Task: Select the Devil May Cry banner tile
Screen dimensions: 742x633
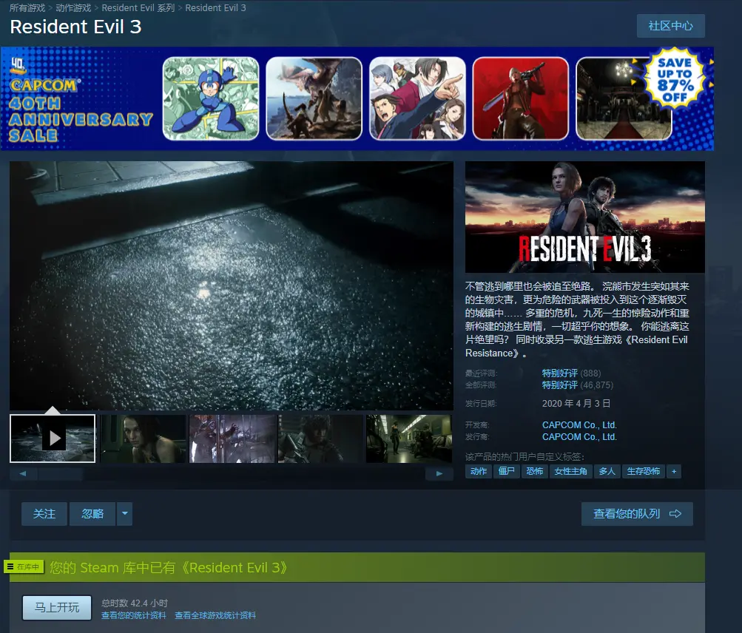Action: click(521, 98)
